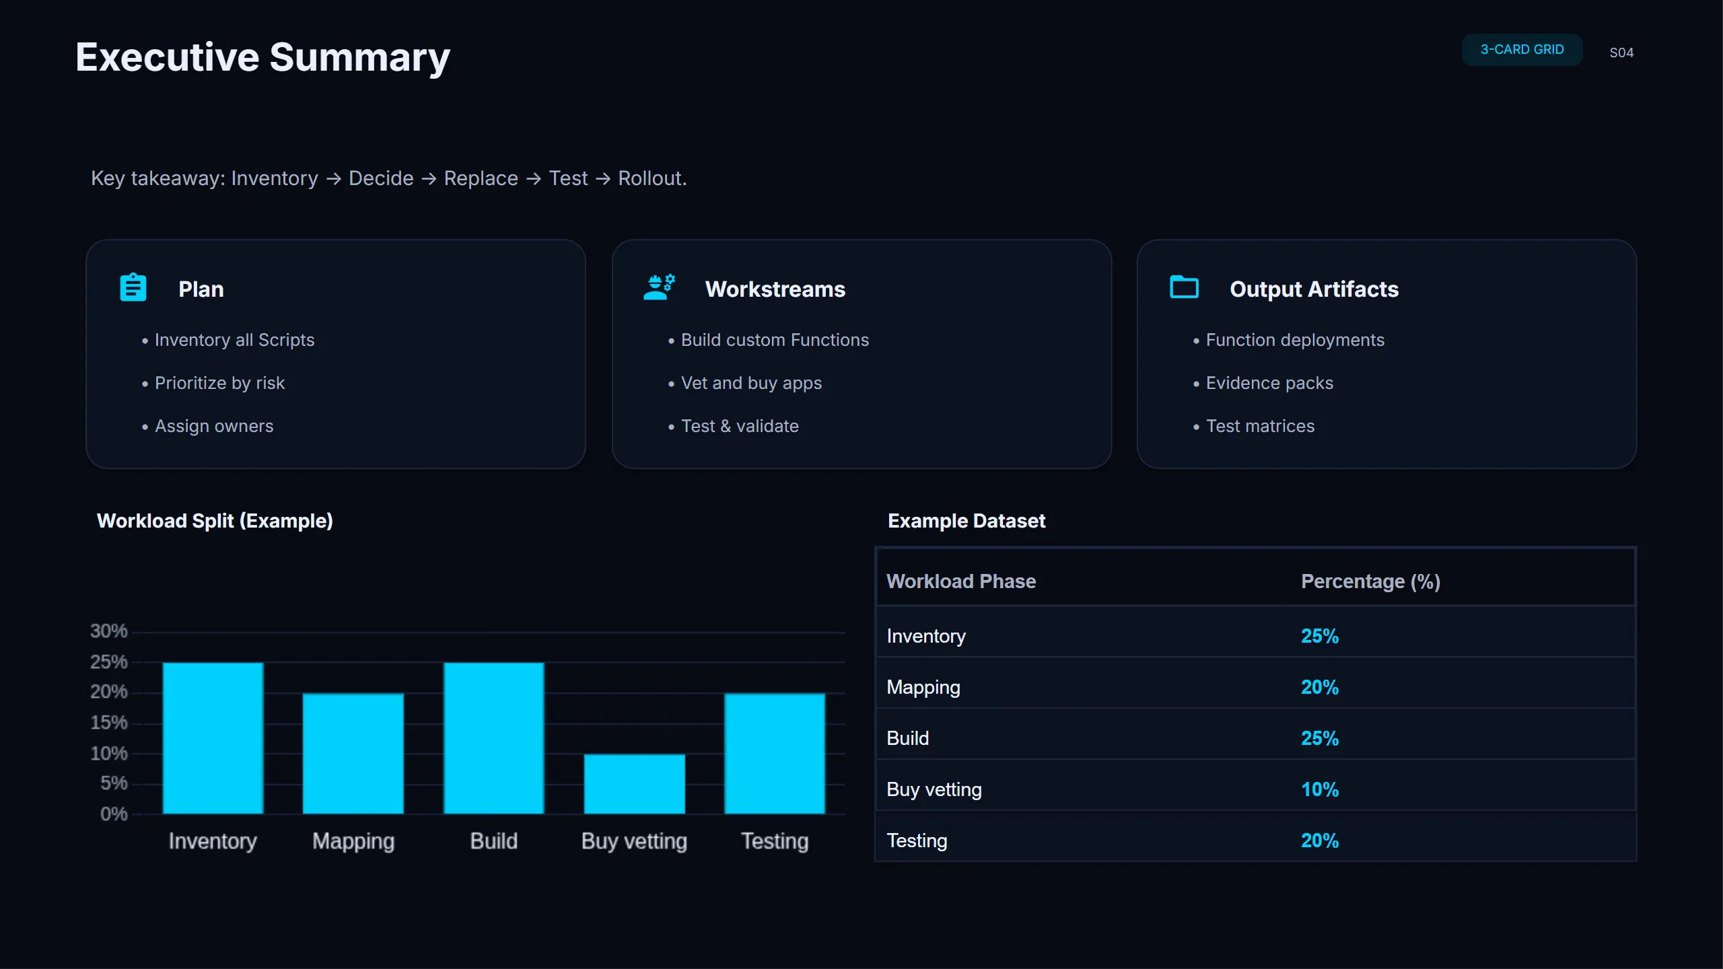
Task: Click the Percentage (%) column header
Action: coord(1370,581)
